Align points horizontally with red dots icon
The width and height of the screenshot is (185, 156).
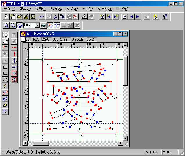tap(14, 48)
